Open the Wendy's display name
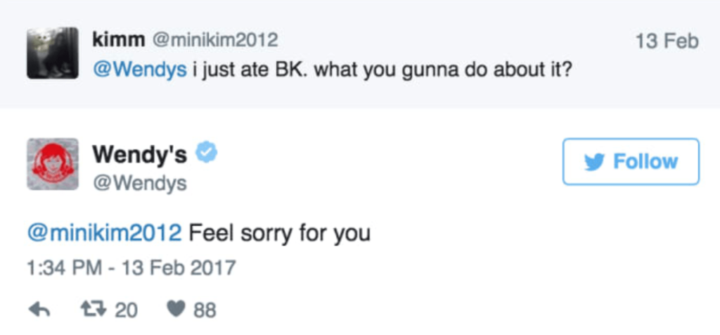 click(x=140, y=153)
